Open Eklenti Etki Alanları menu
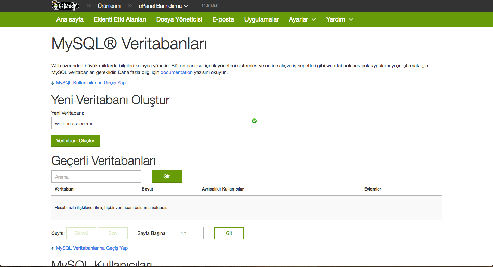Viewport: 493px width, 267px height. pos(120,19)
